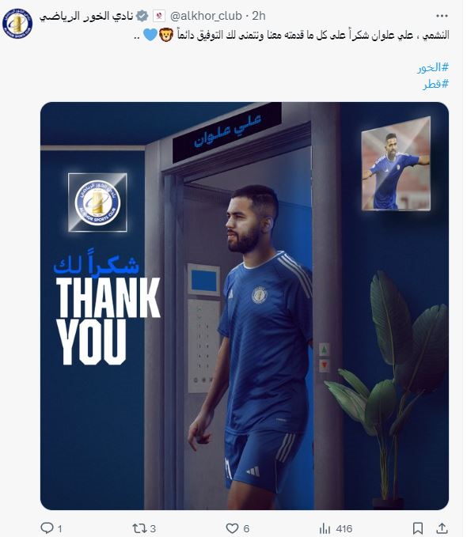This screenshot has width=467, height=537.
Task: Open the @alkhor_club handle link
Action: [206, 16]
